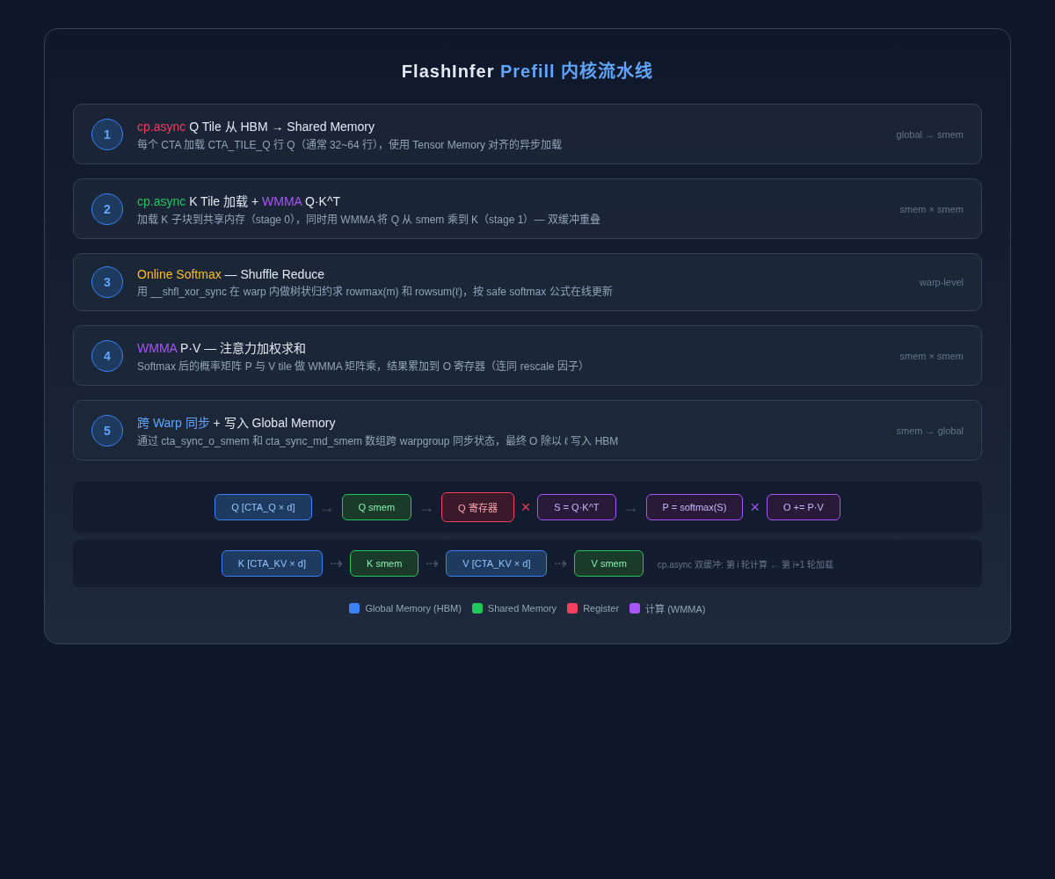Select the Q [CTA_Q × d] box
The width and height of the screenshot is (1055, 879).
point(263,507)
